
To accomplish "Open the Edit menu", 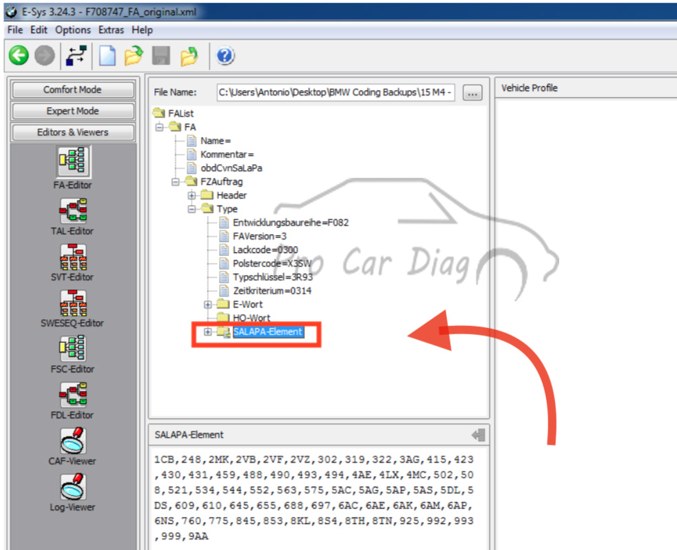I will coord(39,30).
